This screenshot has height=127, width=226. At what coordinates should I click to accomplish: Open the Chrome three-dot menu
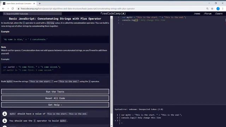[223, 8]
